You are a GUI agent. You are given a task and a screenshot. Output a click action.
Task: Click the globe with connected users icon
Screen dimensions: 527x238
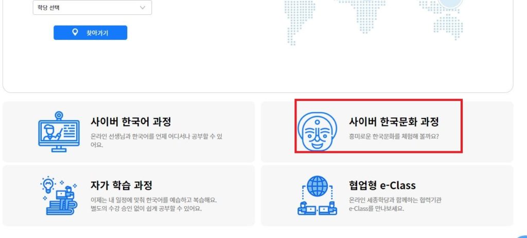coord(317,195)
